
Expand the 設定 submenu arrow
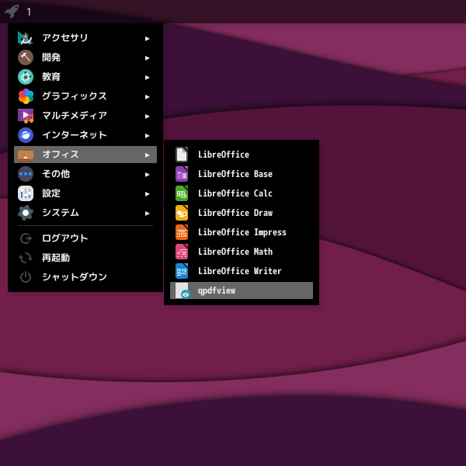pyautogui.click(x=148, y=193)
